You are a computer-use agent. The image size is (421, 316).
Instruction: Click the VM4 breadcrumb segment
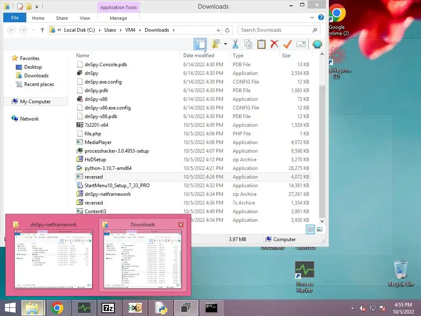tap(130, 30)
